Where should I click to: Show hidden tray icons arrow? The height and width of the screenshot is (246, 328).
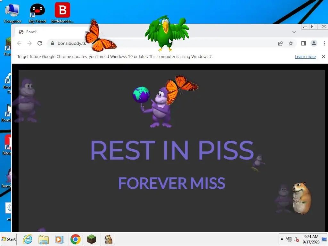[x=282, y=239]
